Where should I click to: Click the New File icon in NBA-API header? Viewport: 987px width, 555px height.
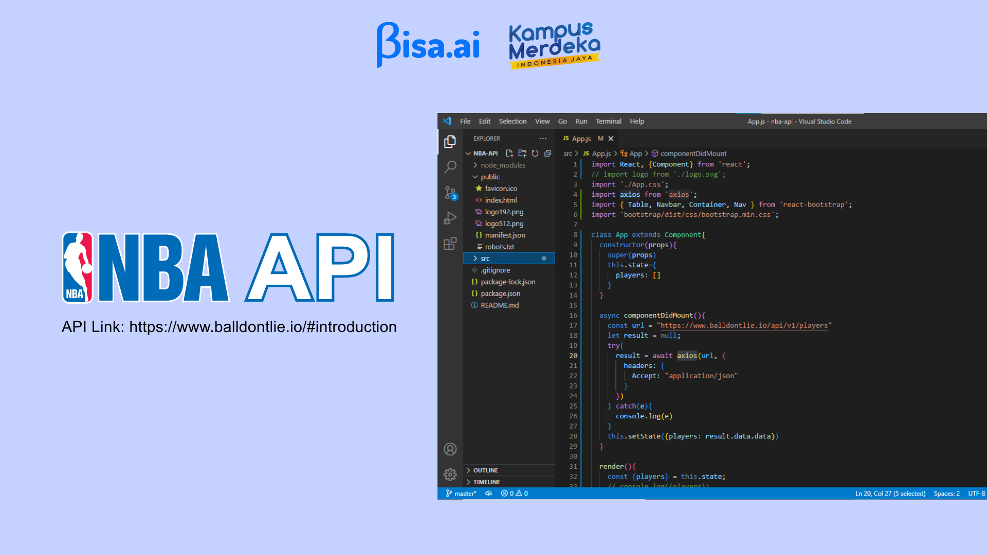509,153
